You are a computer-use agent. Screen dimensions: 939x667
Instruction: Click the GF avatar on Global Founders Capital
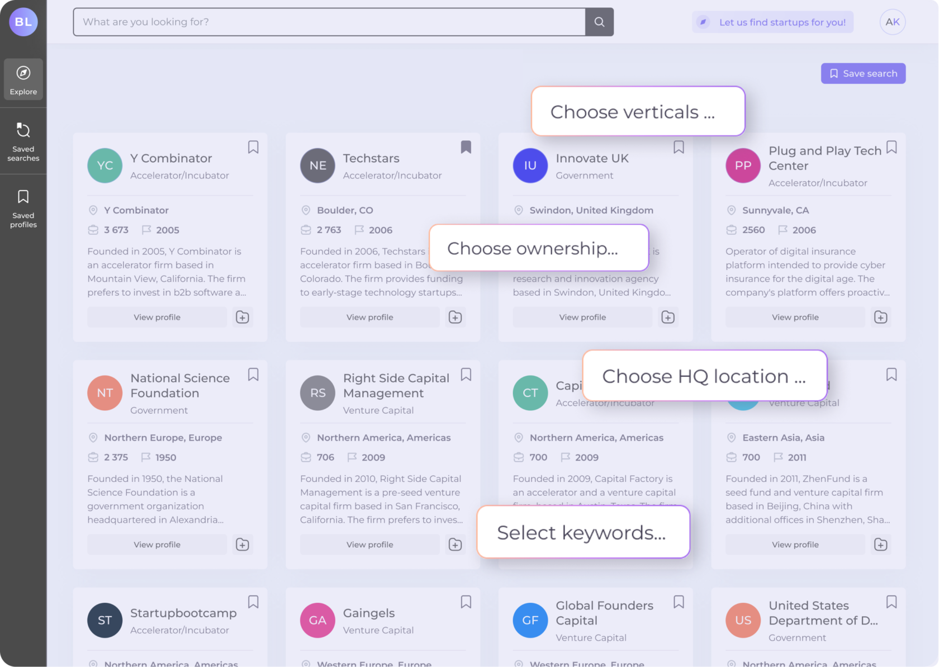530,620
